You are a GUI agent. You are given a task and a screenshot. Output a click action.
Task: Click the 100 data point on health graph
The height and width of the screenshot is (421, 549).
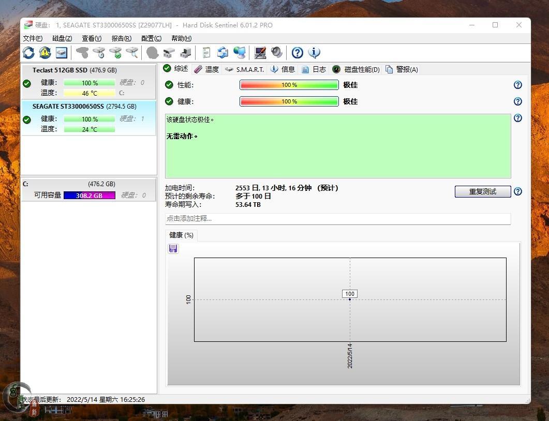[350, 299]
